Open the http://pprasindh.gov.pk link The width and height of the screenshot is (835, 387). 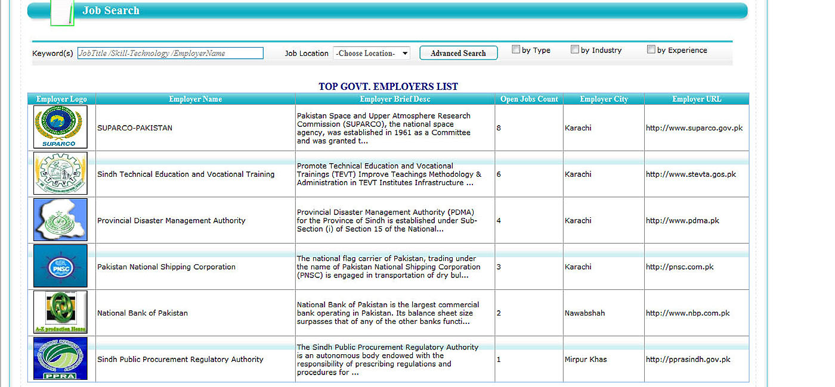[688, 360]
